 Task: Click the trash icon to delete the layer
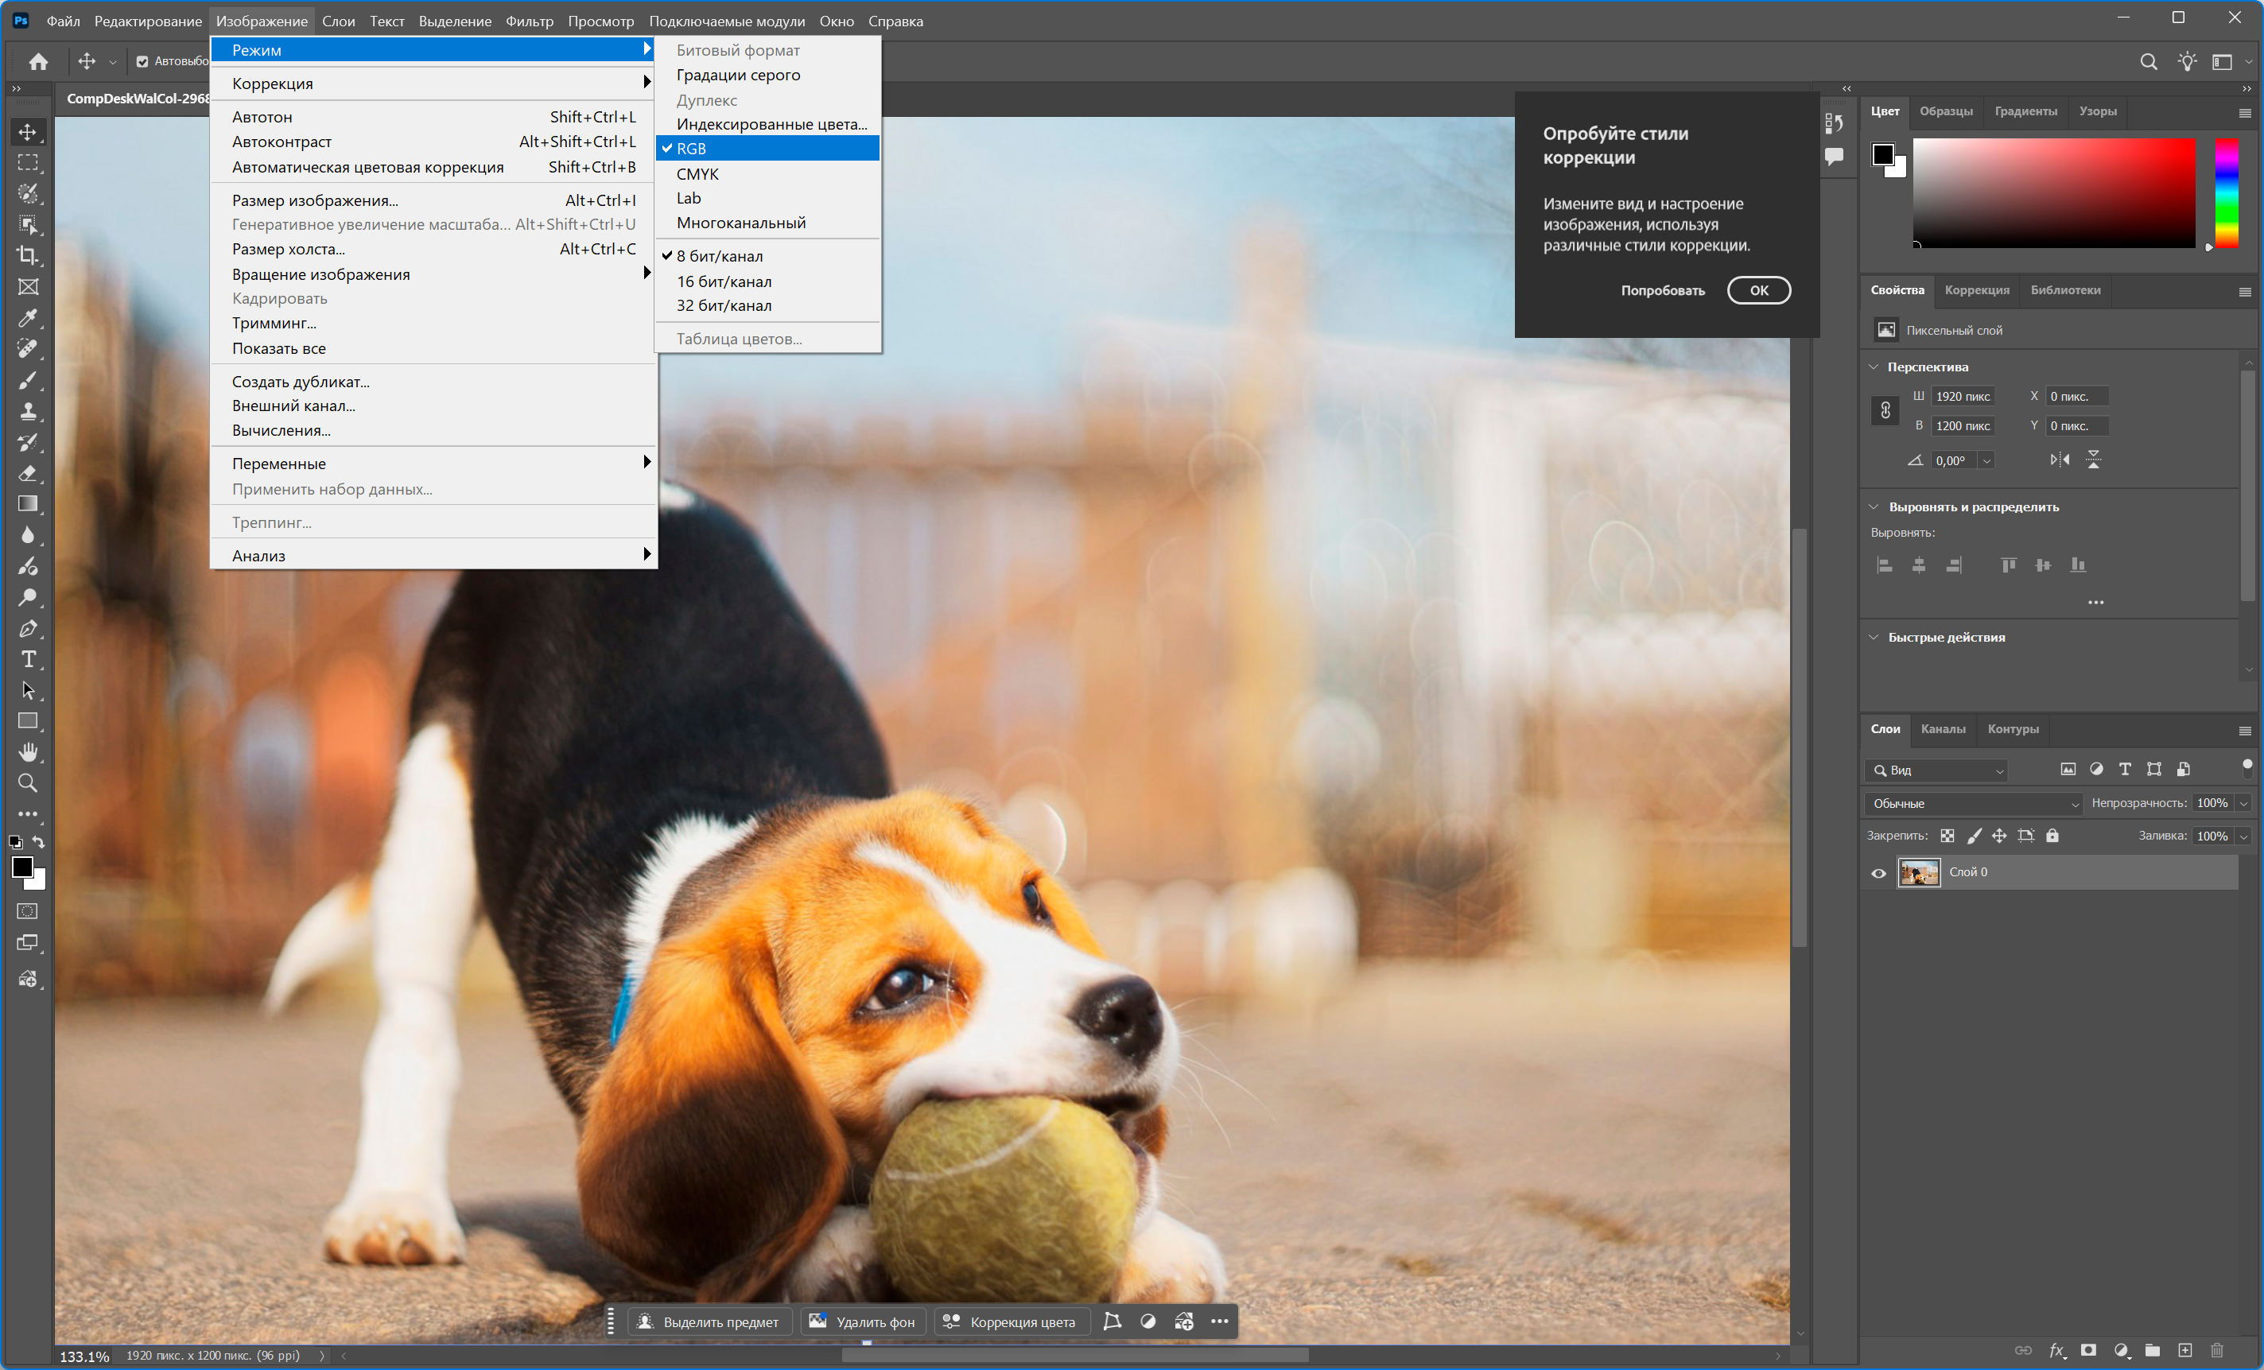click(x=2216, y=1350)
